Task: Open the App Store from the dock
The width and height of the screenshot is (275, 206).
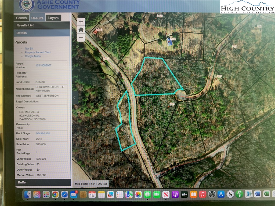Action: [x=221, y=194]
